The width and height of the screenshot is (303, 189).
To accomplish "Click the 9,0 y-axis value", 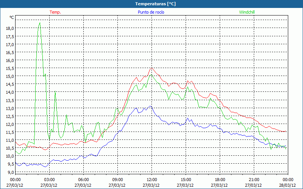I will tap(11, 172).
